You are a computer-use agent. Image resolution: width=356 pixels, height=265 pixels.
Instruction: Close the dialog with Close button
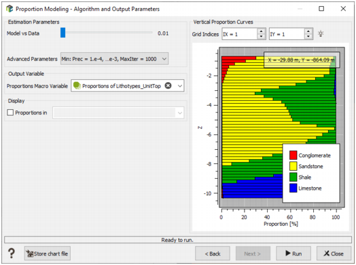pyautogui.click(x=334, y=253)
